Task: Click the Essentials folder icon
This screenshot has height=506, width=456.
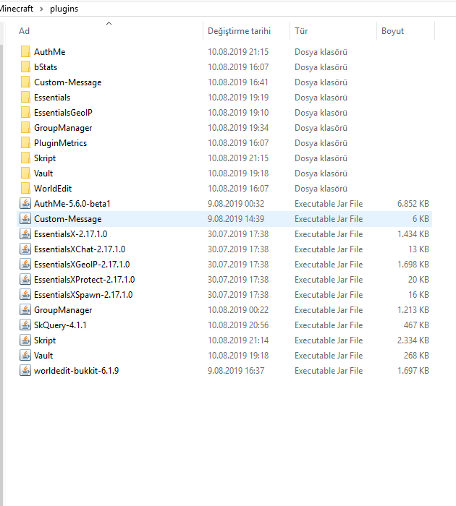Action: pyautogui.click(x=25, y=97)
